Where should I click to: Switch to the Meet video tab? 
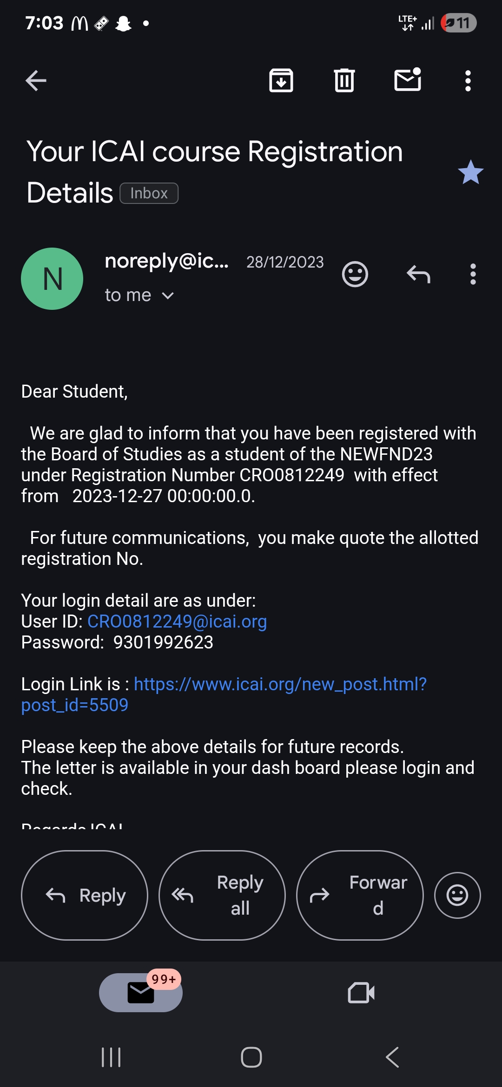pyautogui.click(x=361, y=993)
